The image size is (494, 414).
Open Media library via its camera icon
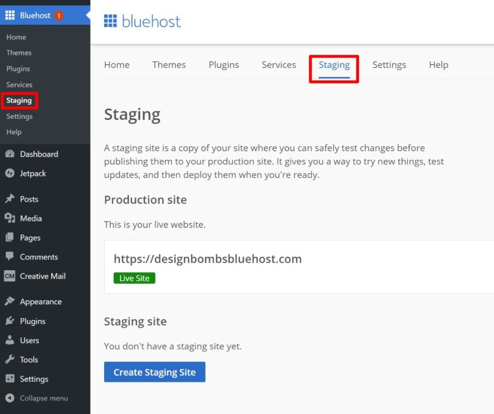pyautogui.click(x=11, y=218)
